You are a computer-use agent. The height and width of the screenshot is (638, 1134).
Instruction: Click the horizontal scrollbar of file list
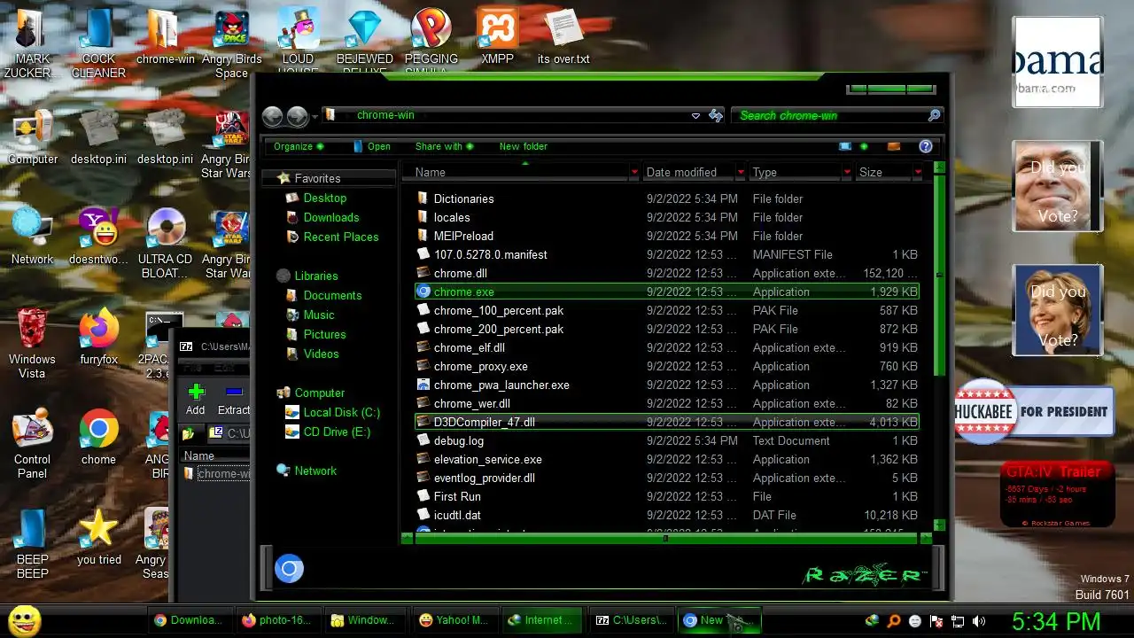666,538
